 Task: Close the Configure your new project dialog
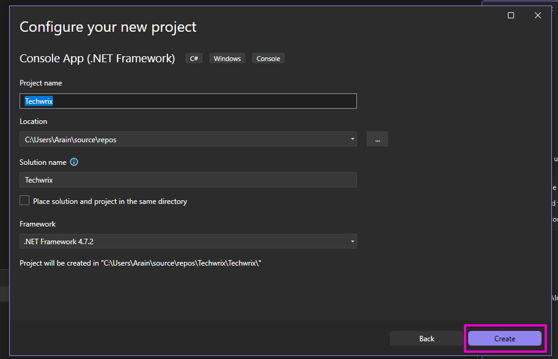click(538, 15)
